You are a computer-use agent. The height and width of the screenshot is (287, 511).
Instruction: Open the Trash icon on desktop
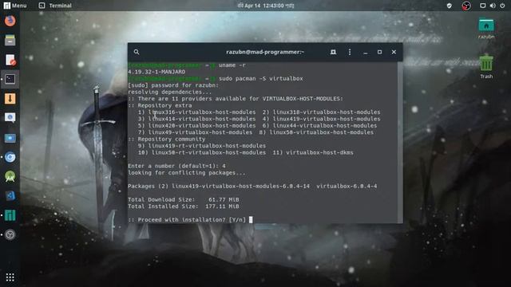click(486, 67)
